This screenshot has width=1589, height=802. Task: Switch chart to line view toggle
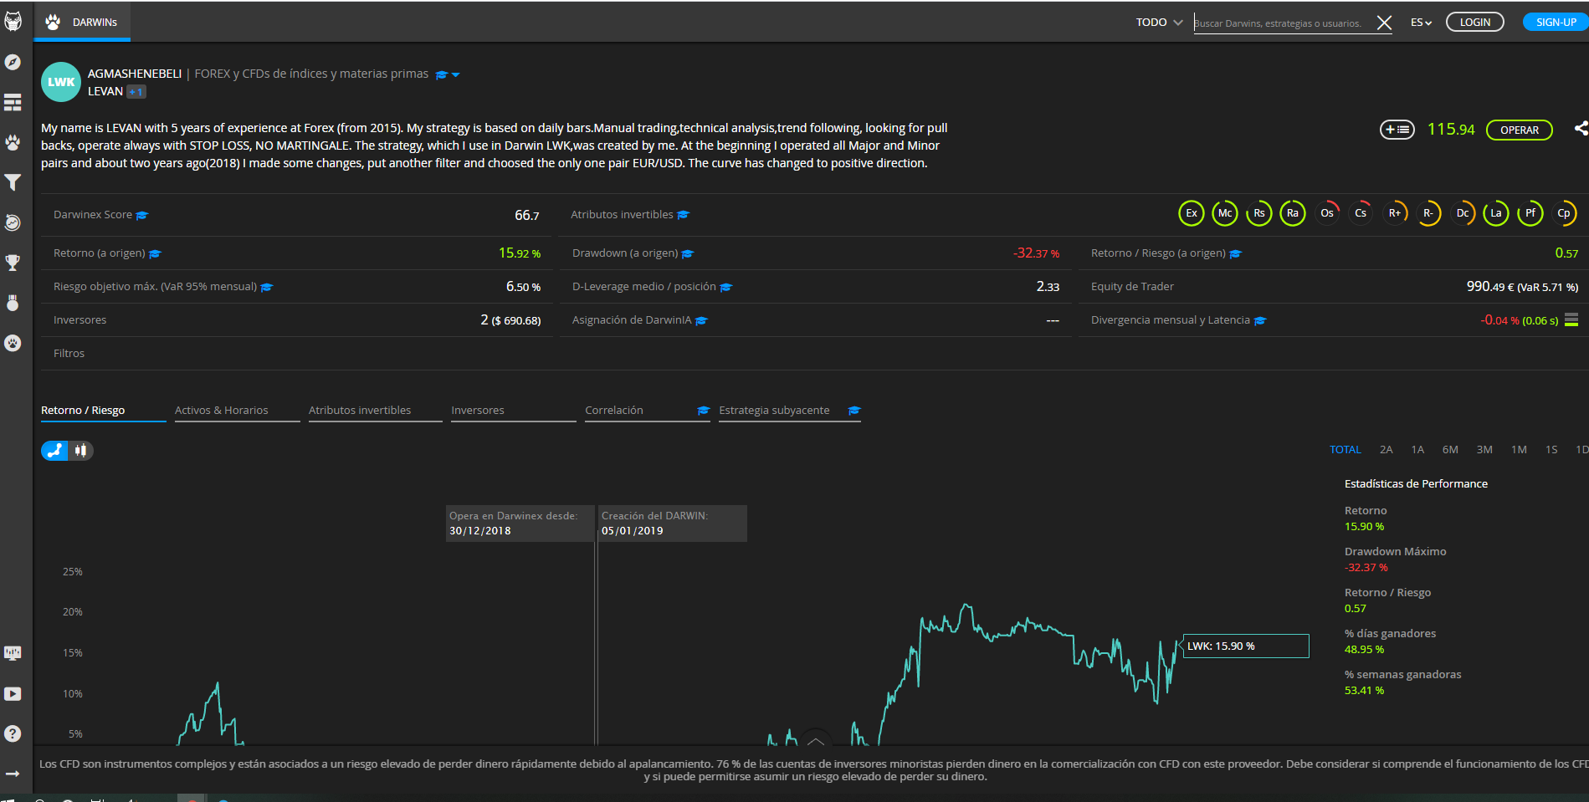point(55,451)
